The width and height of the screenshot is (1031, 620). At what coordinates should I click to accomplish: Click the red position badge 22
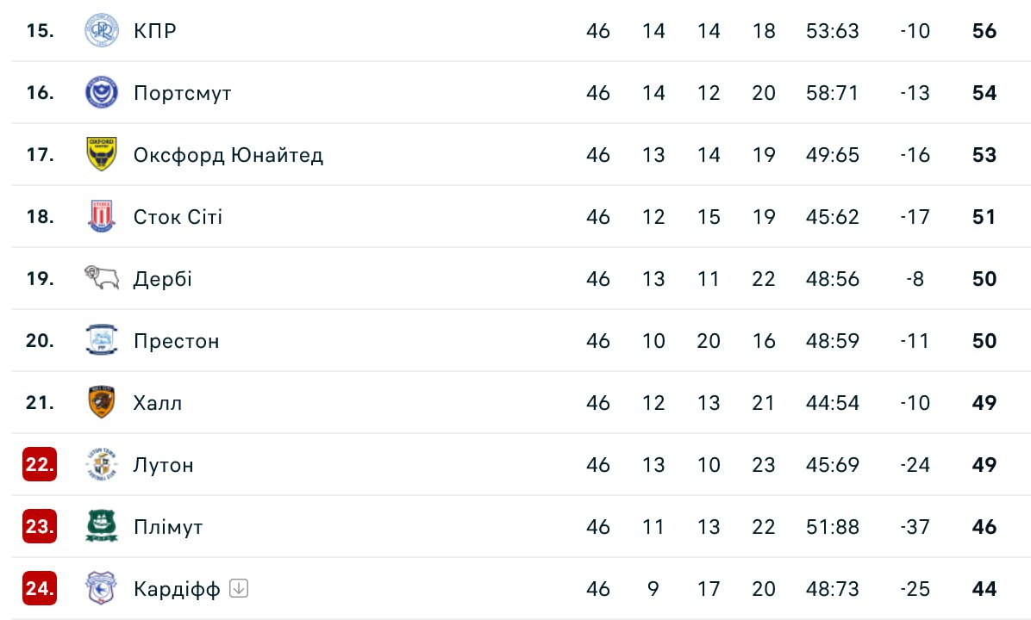[x=40, y=465]
